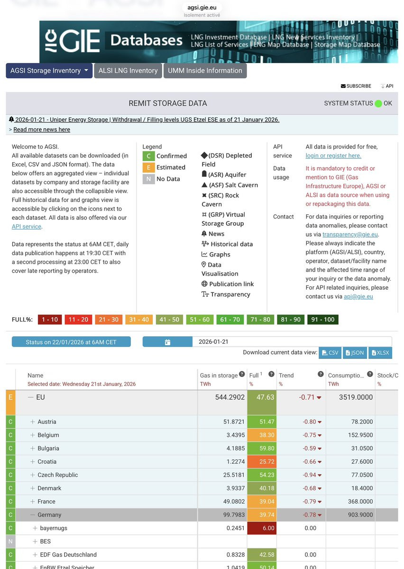The height and width of the screenshot is (569, 404).
Task: Expand the EDF Gas Deutschland row
Action: click(x=35, y=555)
